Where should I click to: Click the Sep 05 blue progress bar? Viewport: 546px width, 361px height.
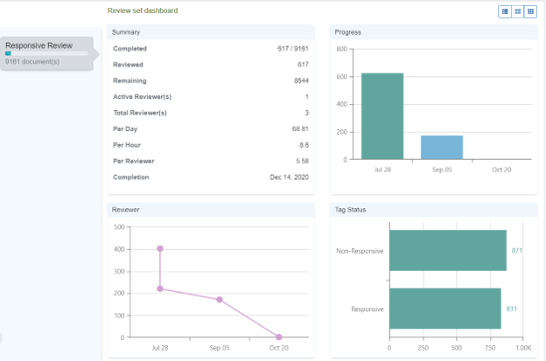pyautogui.click(x=441, y=148)
